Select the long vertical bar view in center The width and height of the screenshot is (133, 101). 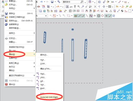click(x=73, y=50)
